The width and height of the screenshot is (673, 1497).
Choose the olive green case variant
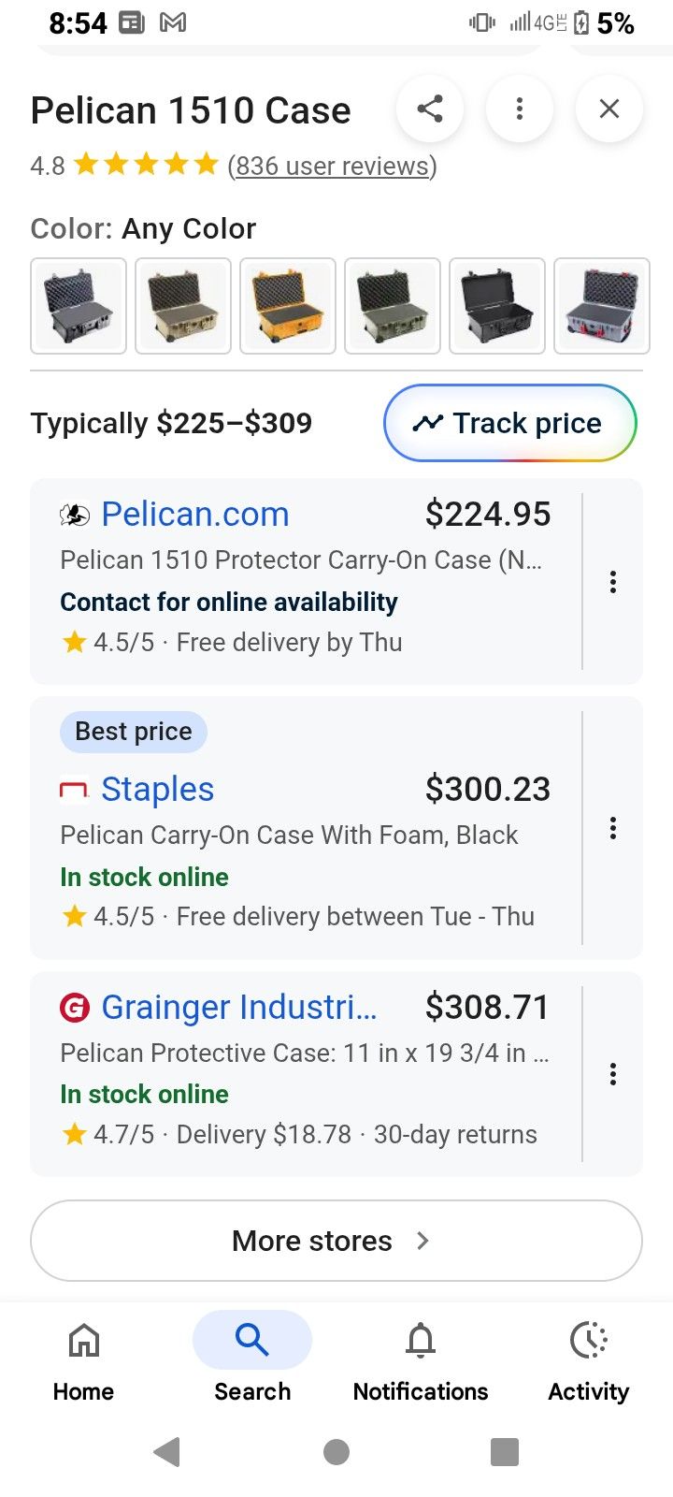click(x=392, y=306)
